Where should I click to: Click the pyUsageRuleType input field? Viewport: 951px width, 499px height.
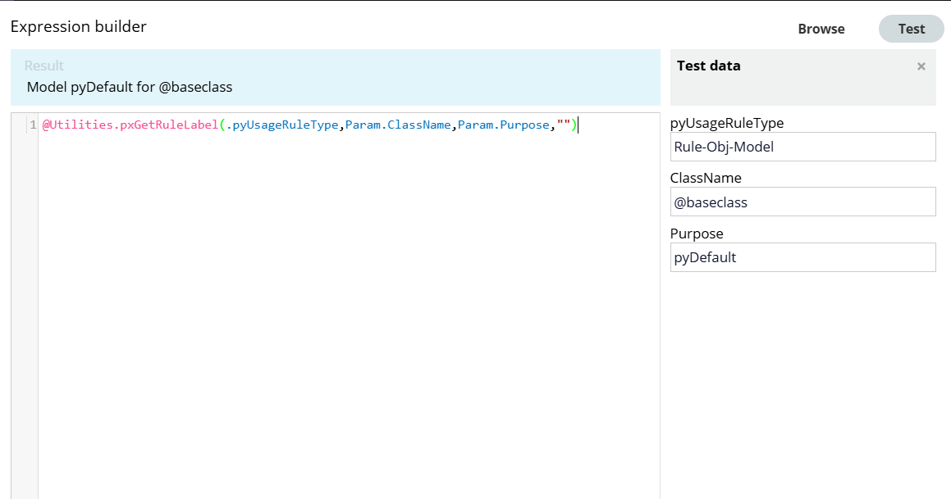pyautogui.click(x=802, y=147)
